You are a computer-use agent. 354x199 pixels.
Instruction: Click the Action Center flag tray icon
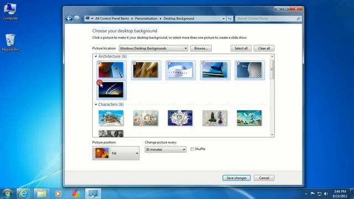click(x=313, y=193)
